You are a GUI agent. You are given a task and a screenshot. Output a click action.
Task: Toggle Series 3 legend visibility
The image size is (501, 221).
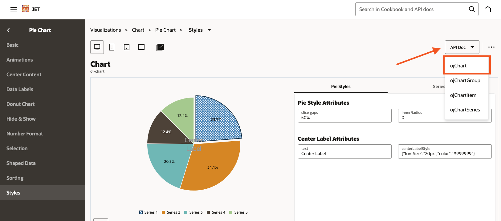[193, 212]
